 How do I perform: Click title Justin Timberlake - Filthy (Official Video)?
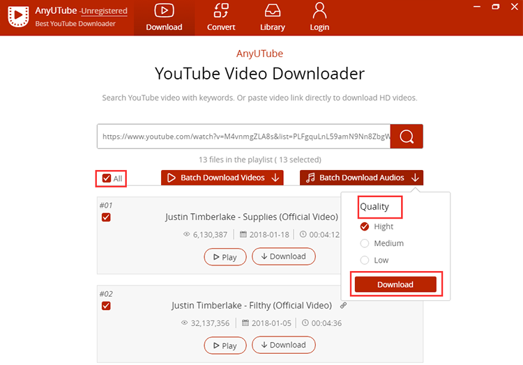click(x=252, y=305)
